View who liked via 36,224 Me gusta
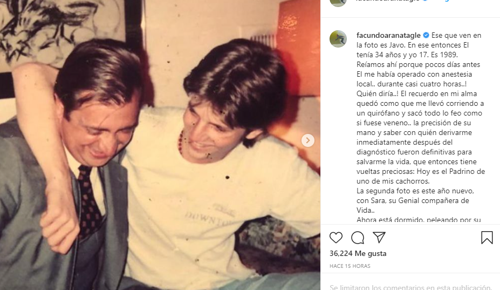 coord(358,253)
